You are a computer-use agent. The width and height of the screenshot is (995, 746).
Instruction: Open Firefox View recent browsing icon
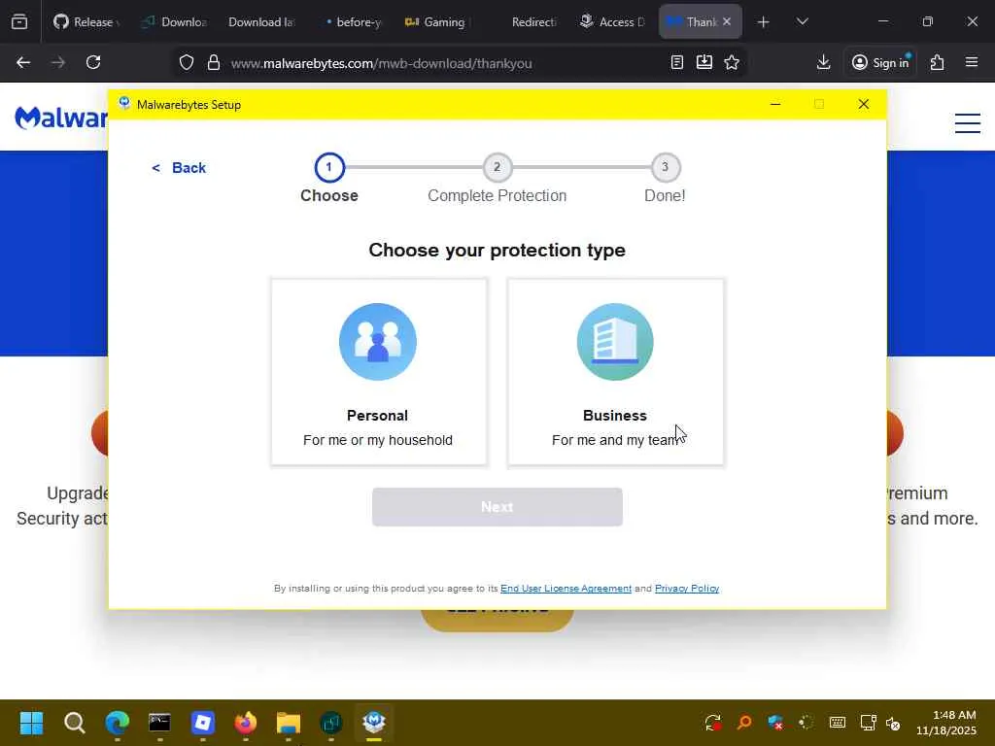[x=19, y=22]
